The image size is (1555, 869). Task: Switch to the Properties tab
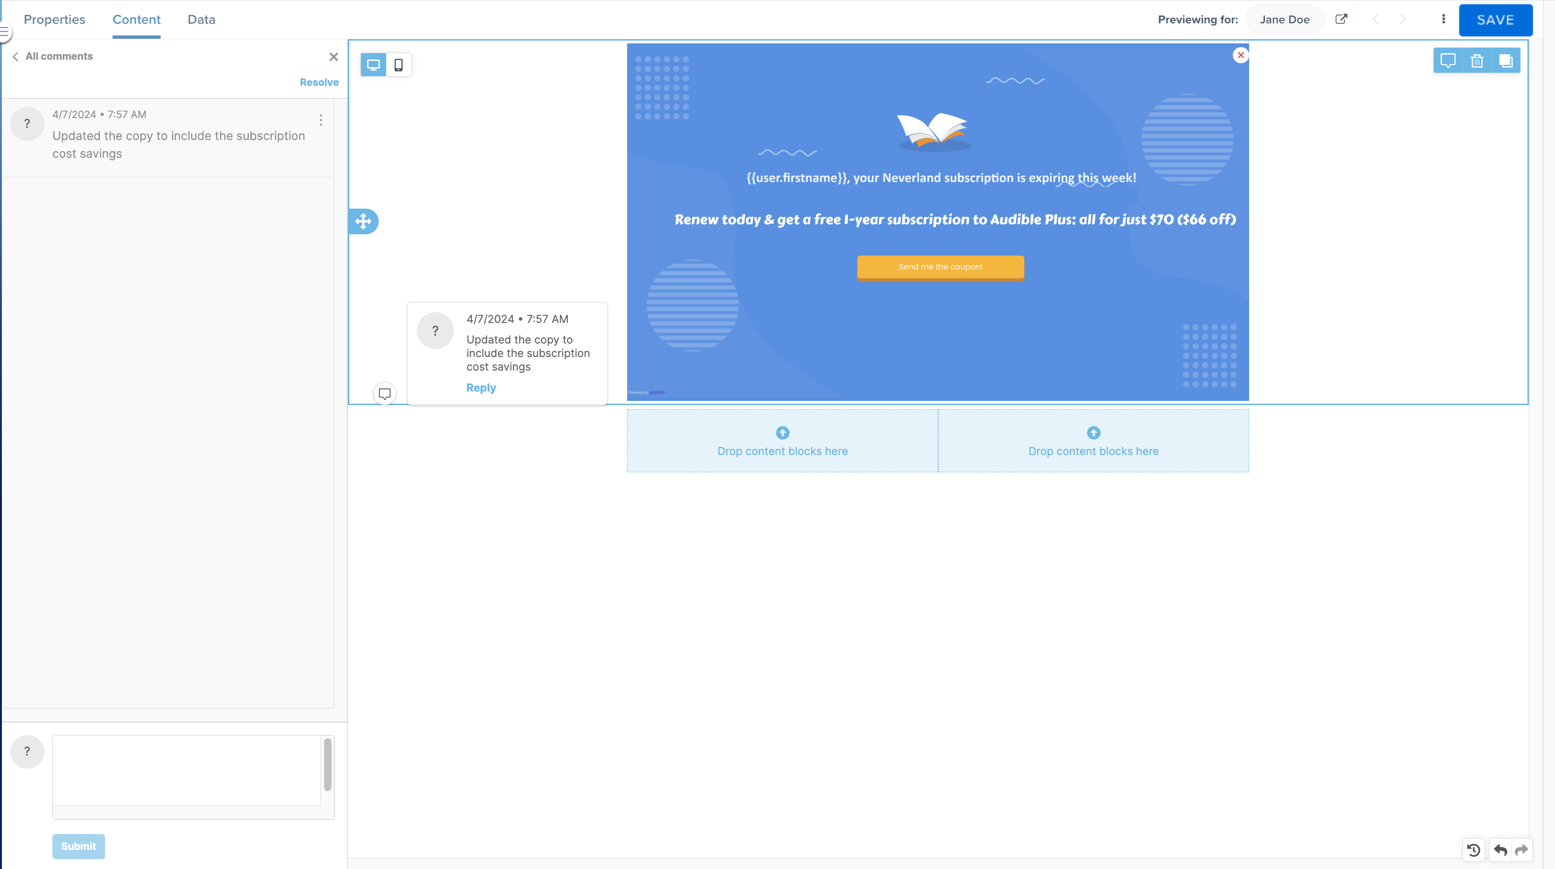coord(54,19)
